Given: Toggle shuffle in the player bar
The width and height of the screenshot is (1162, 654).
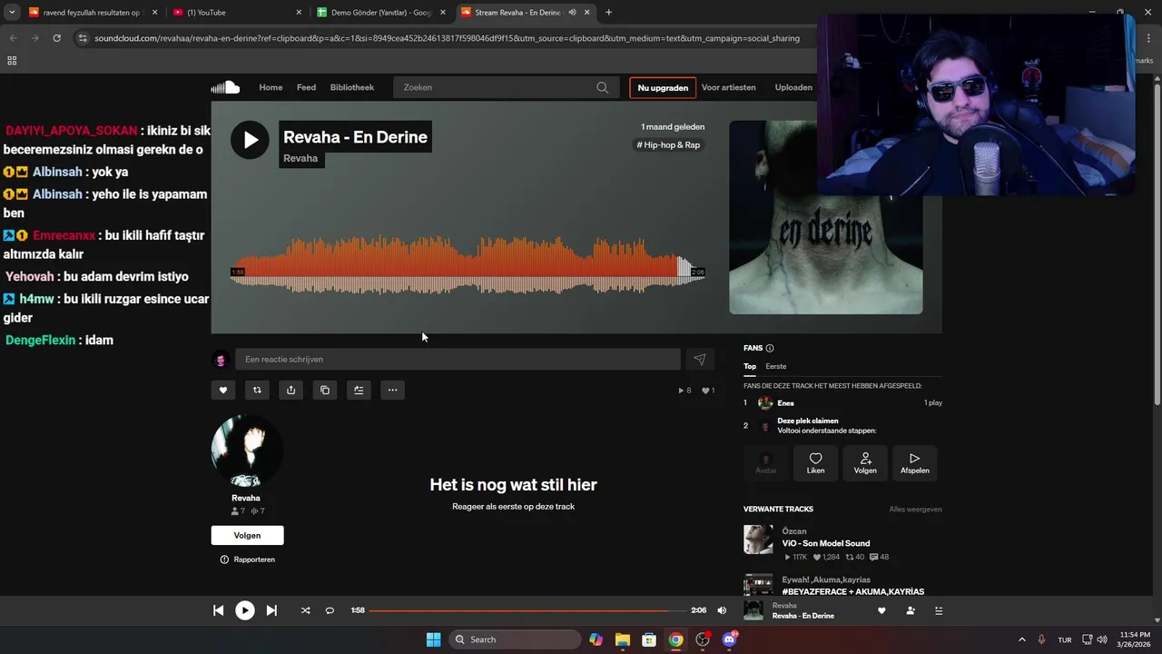Looking at the screenshot, I should pos(305,610).
